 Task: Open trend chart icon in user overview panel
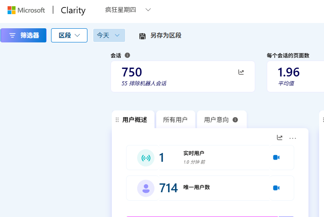coord(280,137)
